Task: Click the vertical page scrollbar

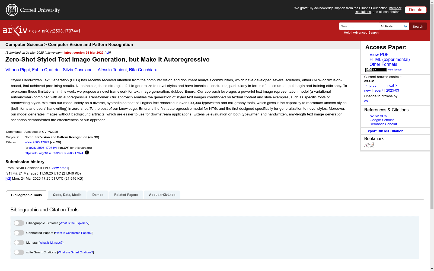Action: click(432, 107)
